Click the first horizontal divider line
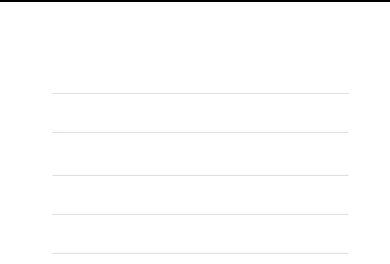The height and width of the screenshot is (264, 390). pyautogui.click(x=200, y=94)
